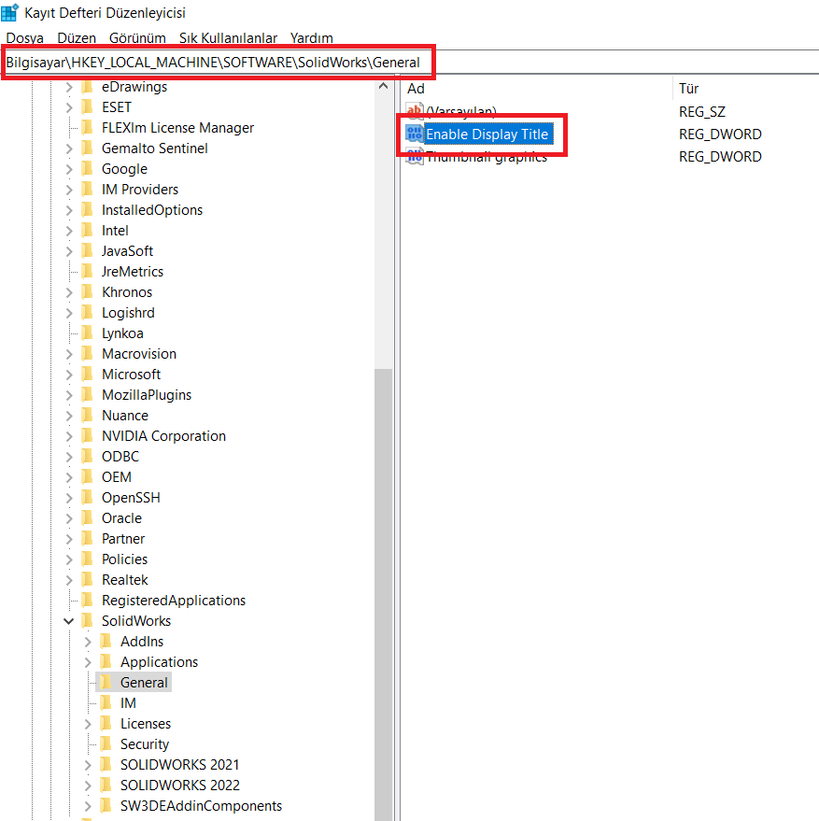Expand the AddIns subkey chevron

[x=88, y=642]
